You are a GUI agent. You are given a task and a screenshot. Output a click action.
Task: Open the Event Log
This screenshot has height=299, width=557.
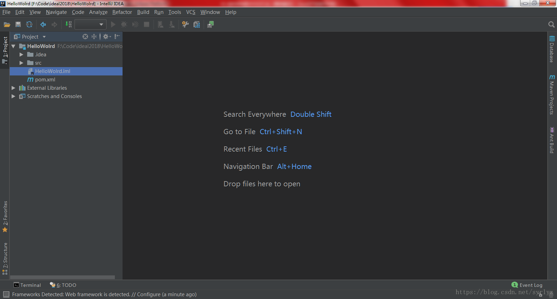(527, 285)
